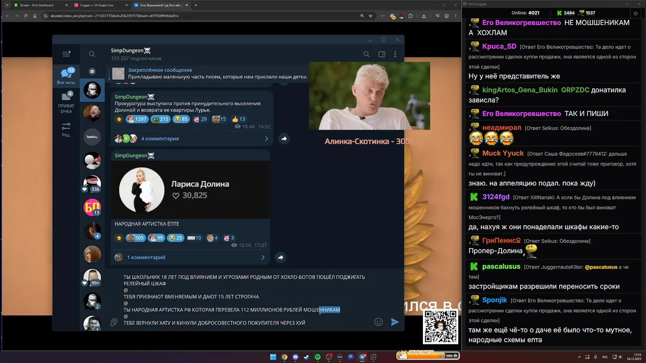
Task: Toggle the 29 pig reaction
Action: point(200,119)
